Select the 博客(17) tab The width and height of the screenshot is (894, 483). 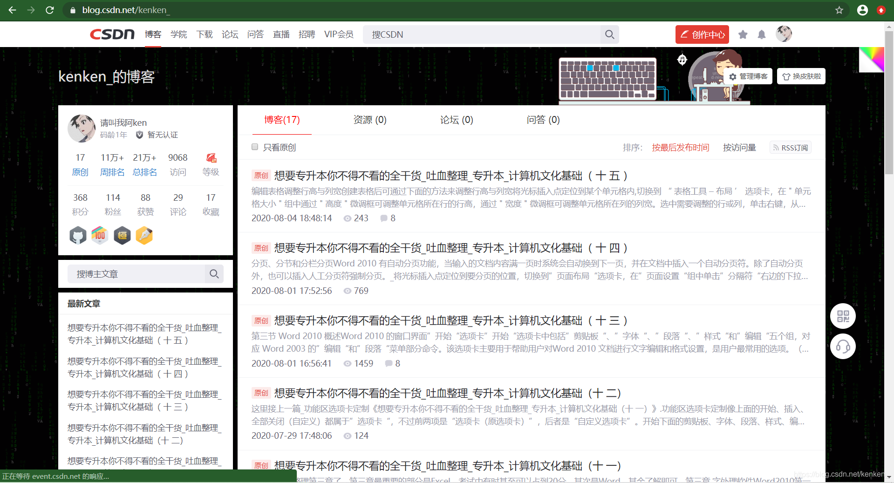pos(282,120)
